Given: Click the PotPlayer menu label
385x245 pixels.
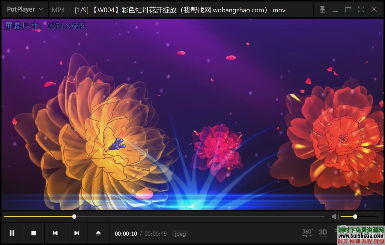Looking at the screenshot, I should click(x=21, y=9).
